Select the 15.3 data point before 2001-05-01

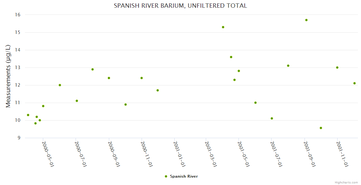223,27
